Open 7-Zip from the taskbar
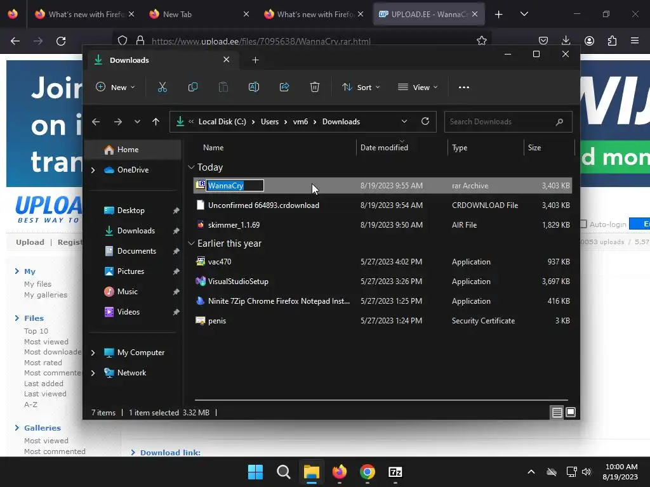650x487 pixels. 395,472
